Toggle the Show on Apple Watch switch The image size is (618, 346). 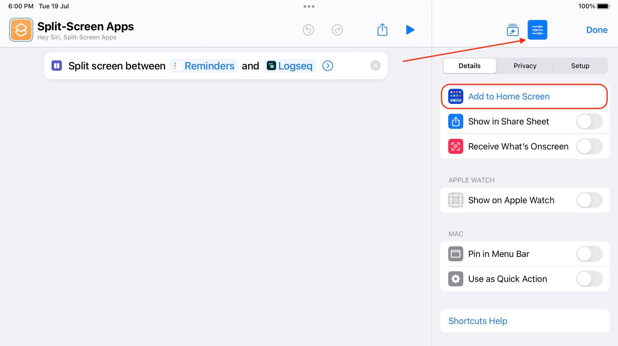[x=590, y=200]
